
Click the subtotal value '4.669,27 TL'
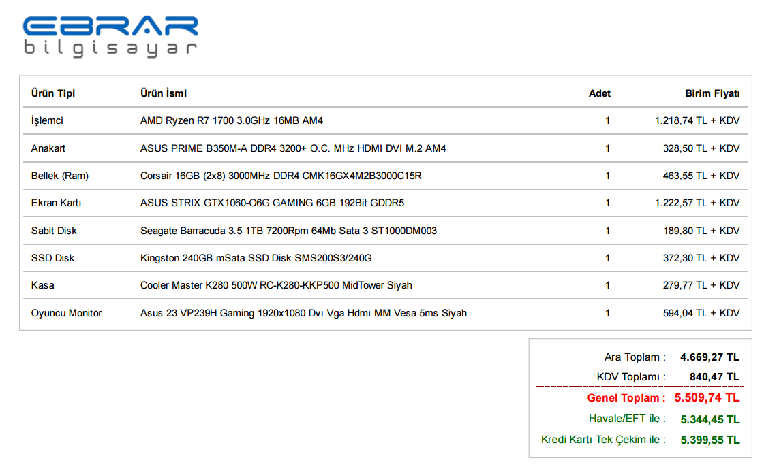(710, 357)
